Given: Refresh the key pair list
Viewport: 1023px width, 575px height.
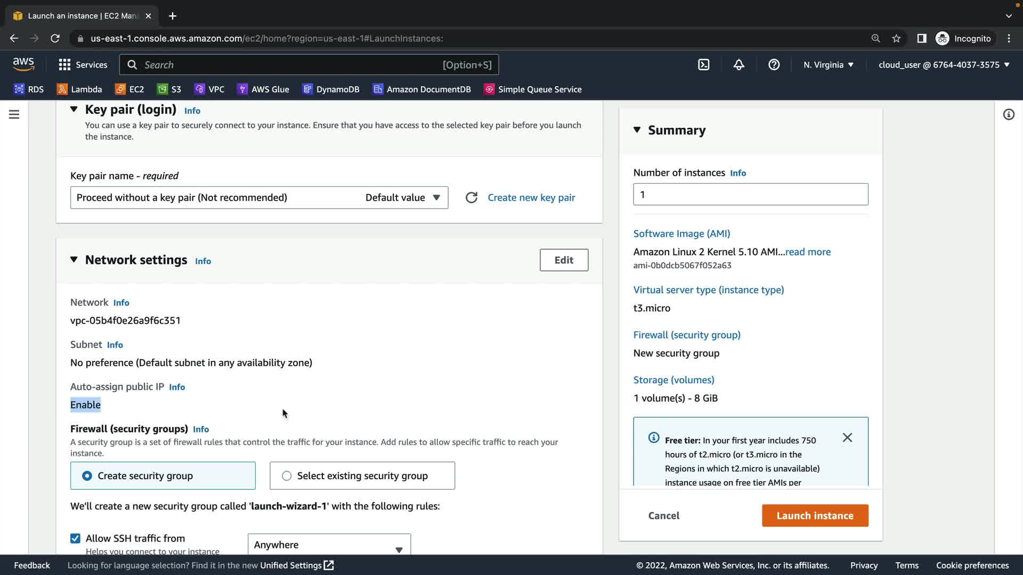Looking at the screenshot, I should click(471, 198).
